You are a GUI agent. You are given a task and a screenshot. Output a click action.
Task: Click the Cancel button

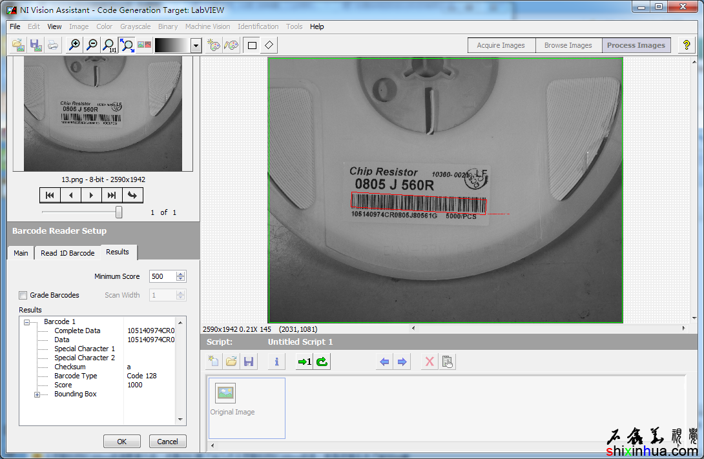(167, 442)
